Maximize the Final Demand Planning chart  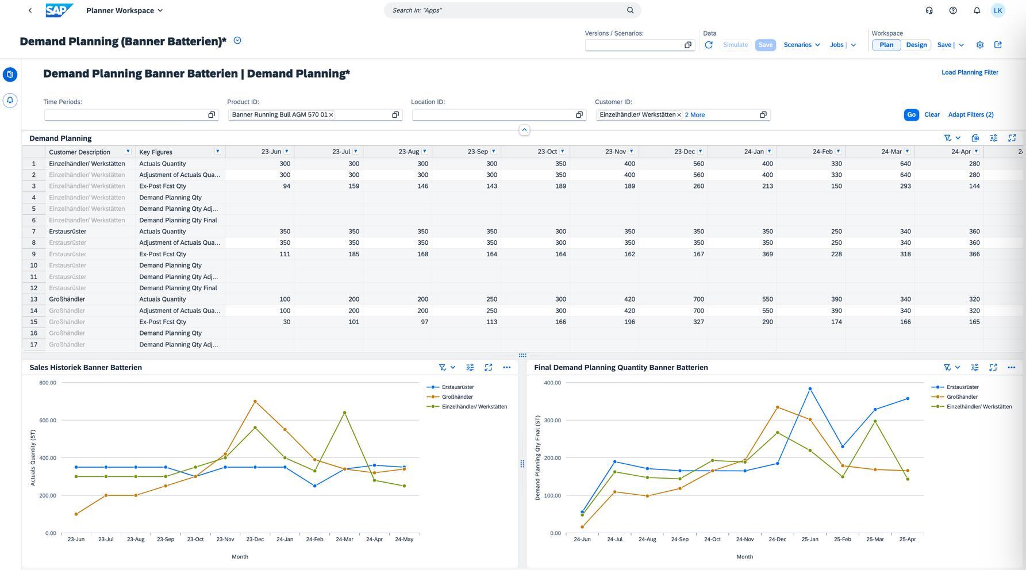pos(993,367)
